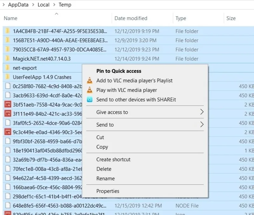Screen dimensions: 254x215
Task: Click folder icon of UserFeelApp 1.4.9 Crashes
Action: tap(7, 77)
